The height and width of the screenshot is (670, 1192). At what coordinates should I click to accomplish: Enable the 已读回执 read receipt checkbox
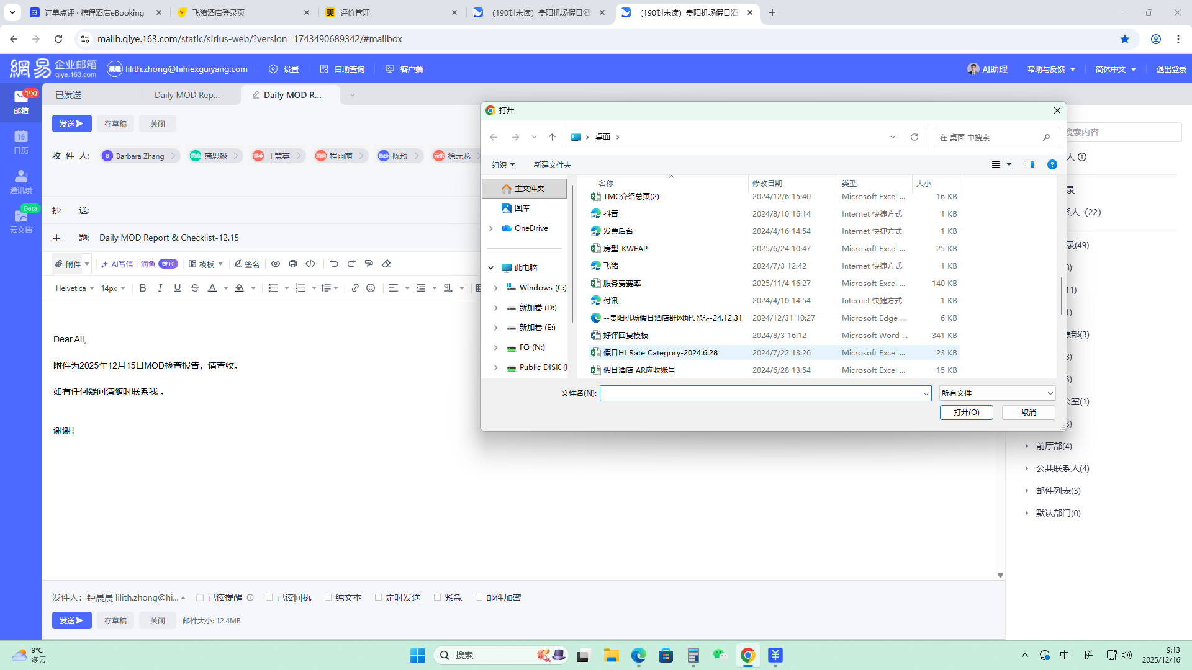(269, 597)
